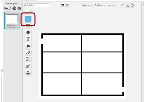Flip image up-down icon

click(132, 5)
